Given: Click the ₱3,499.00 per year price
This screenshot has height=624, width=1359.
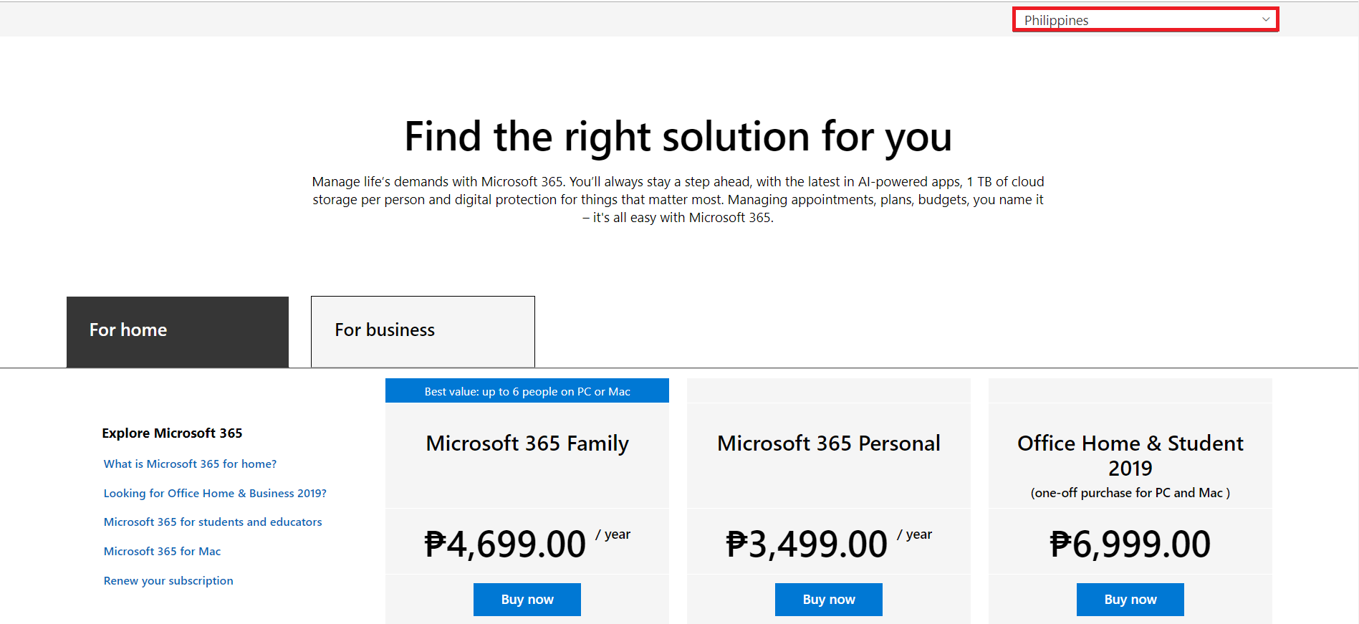Looking at the screenshot, I should pos(829,543).
